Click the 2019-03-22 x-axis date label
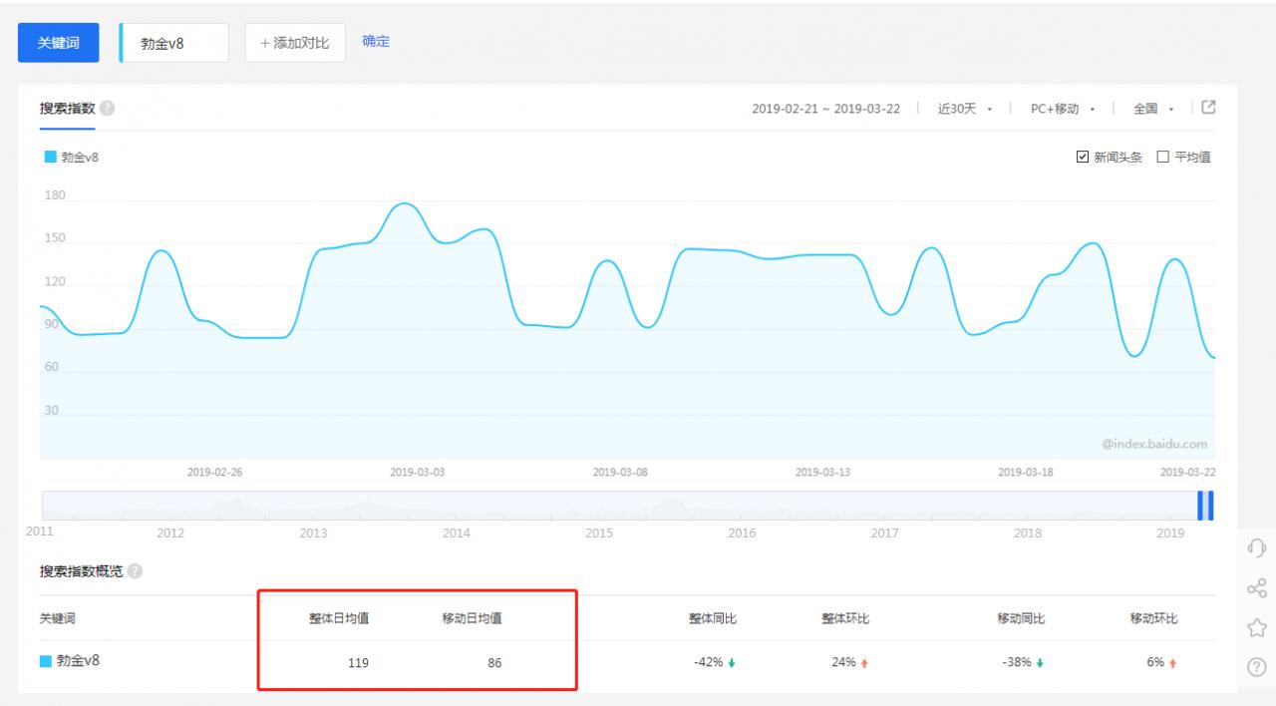Screen dimensions: 1276x706 [1188, 473]
